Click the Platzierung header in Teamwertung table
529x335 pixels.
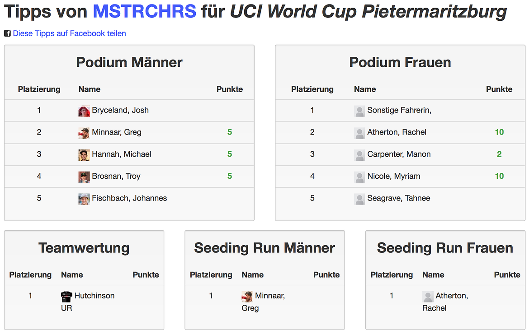(x=30, y=275)
